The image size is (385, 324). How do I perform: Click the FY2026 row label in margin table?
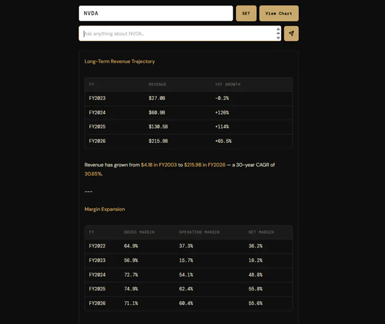[x=97, y=303]
